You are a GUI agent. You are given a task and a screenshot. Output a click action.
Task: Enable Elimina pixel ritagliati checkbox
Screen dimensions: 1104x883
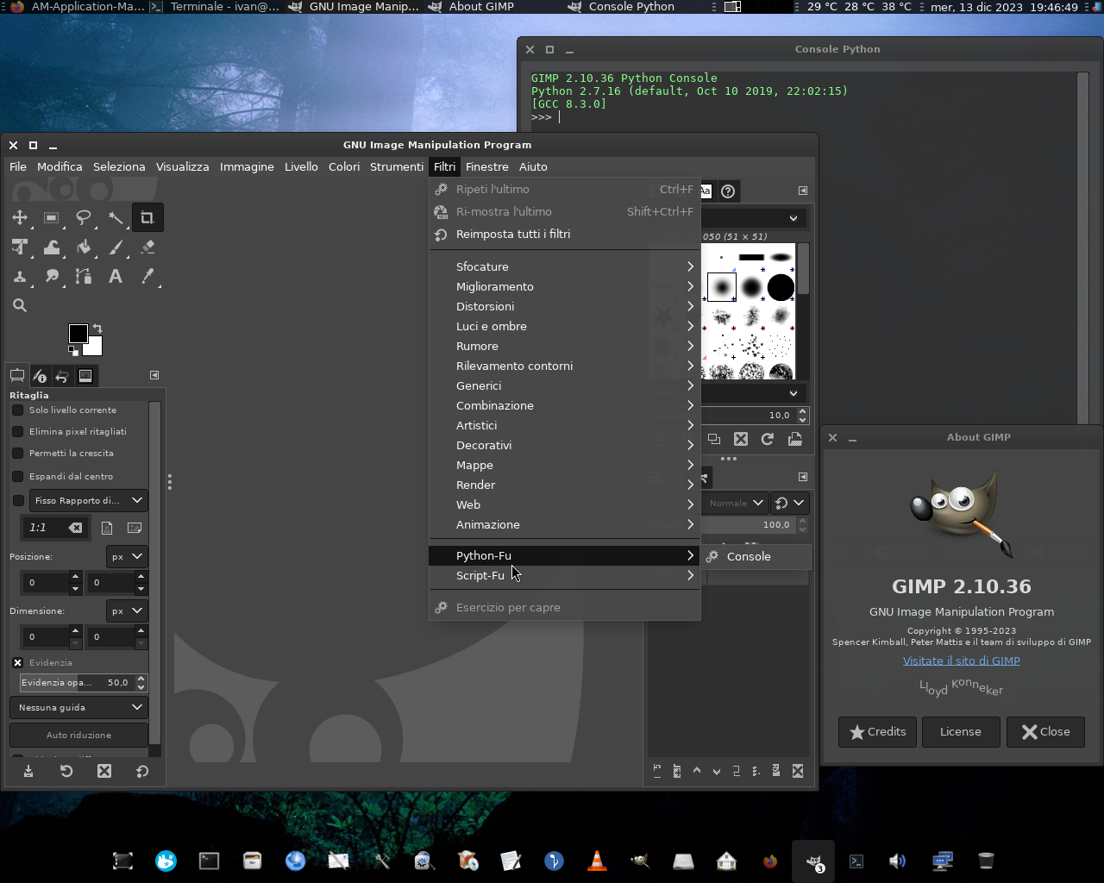pyautogui.click(x=17, y=431)
